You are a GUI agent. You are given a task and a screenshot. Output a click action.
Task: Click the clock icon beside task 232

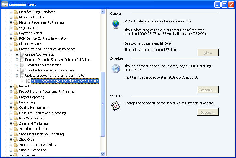(x=28, y=81)
